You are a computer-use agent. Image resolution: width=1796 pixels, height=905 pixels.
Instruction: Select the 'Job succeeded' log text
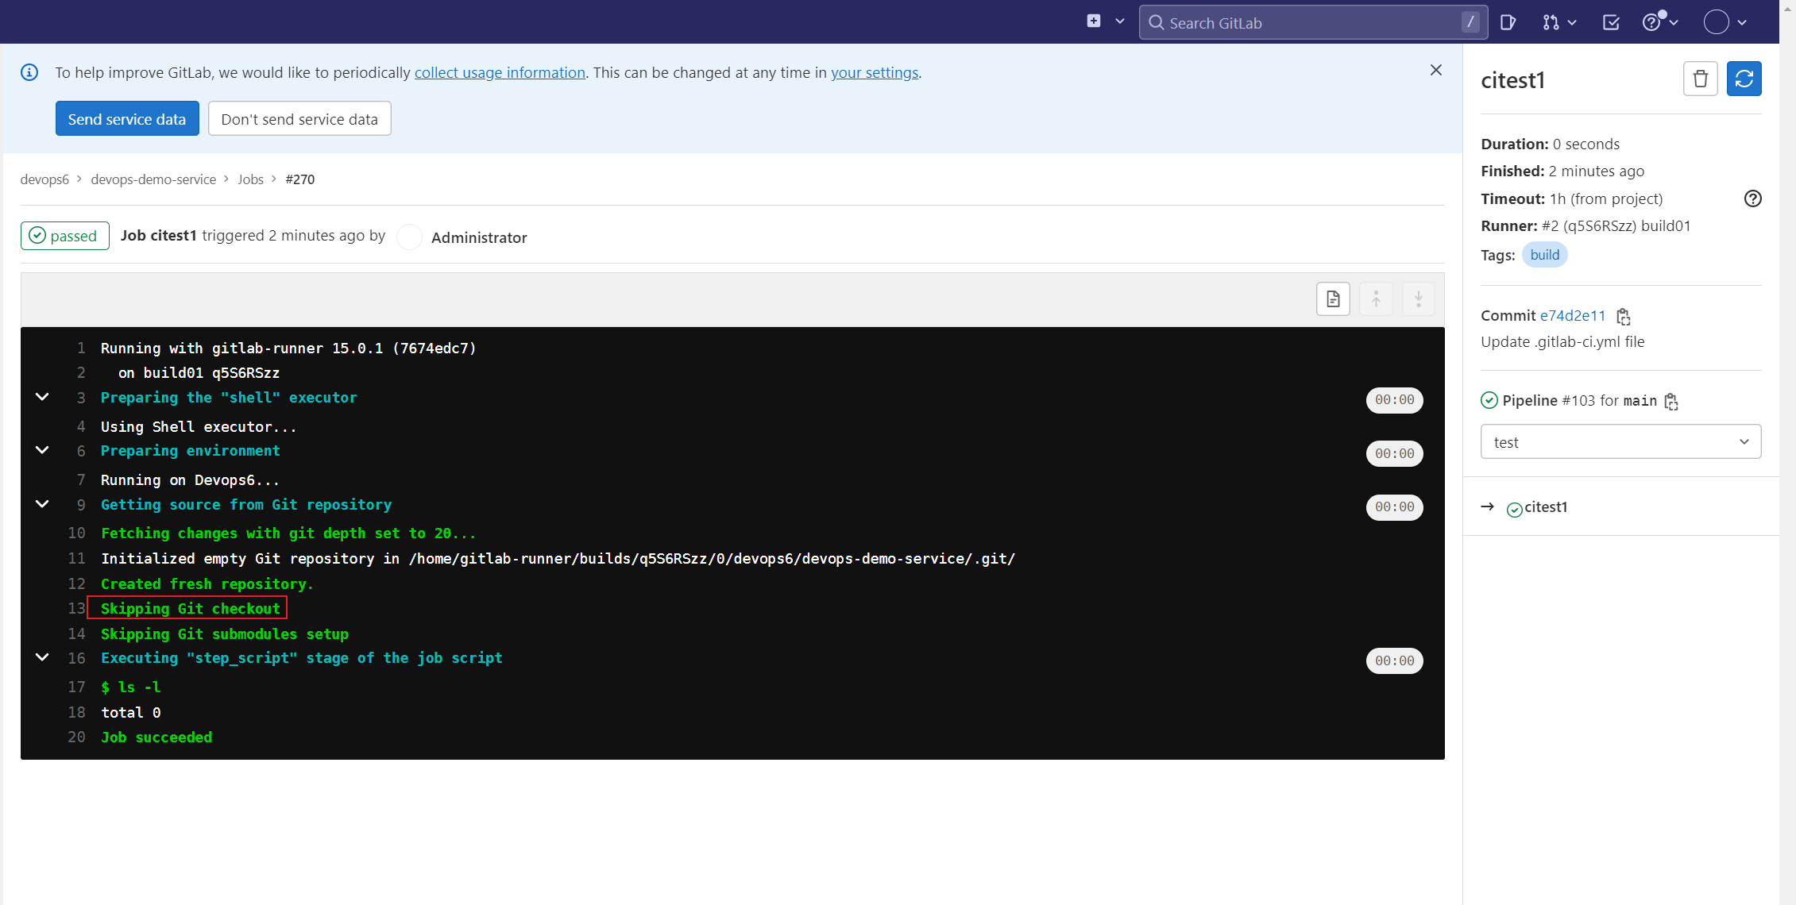(x=156, y=737)
